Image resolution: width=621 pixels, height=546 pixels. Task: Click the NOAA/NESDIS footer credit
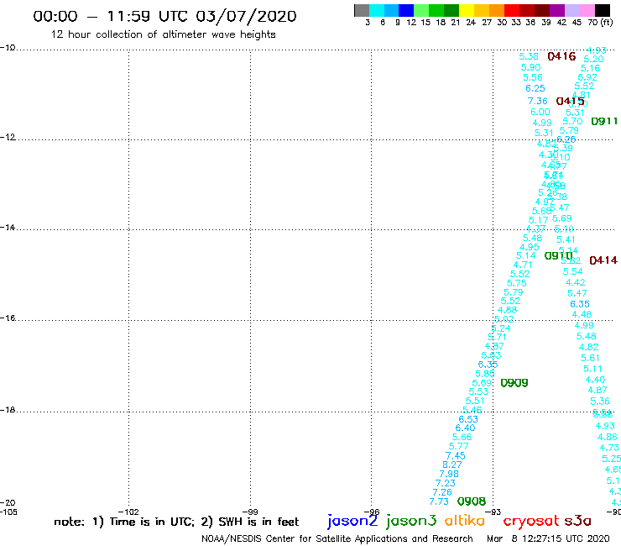click(337, 538)
